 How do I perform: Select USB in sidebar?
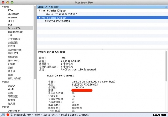pyautogui.click(x=10, y=35)
